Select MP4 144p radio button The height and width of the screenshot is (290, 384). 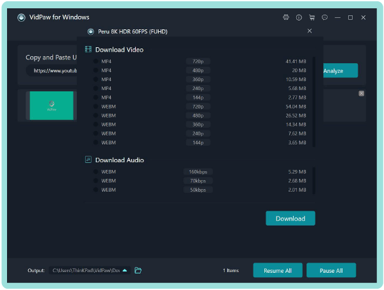[96, 97]
